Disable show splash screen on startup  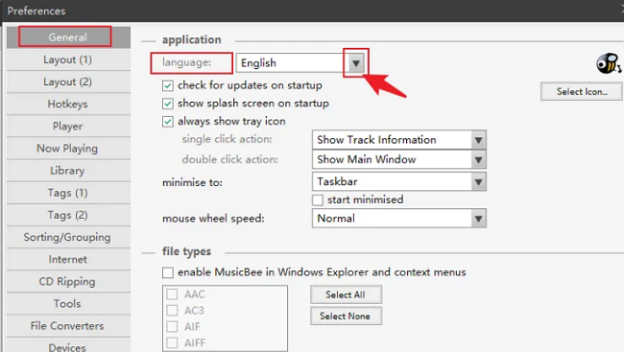pos(168,104)
